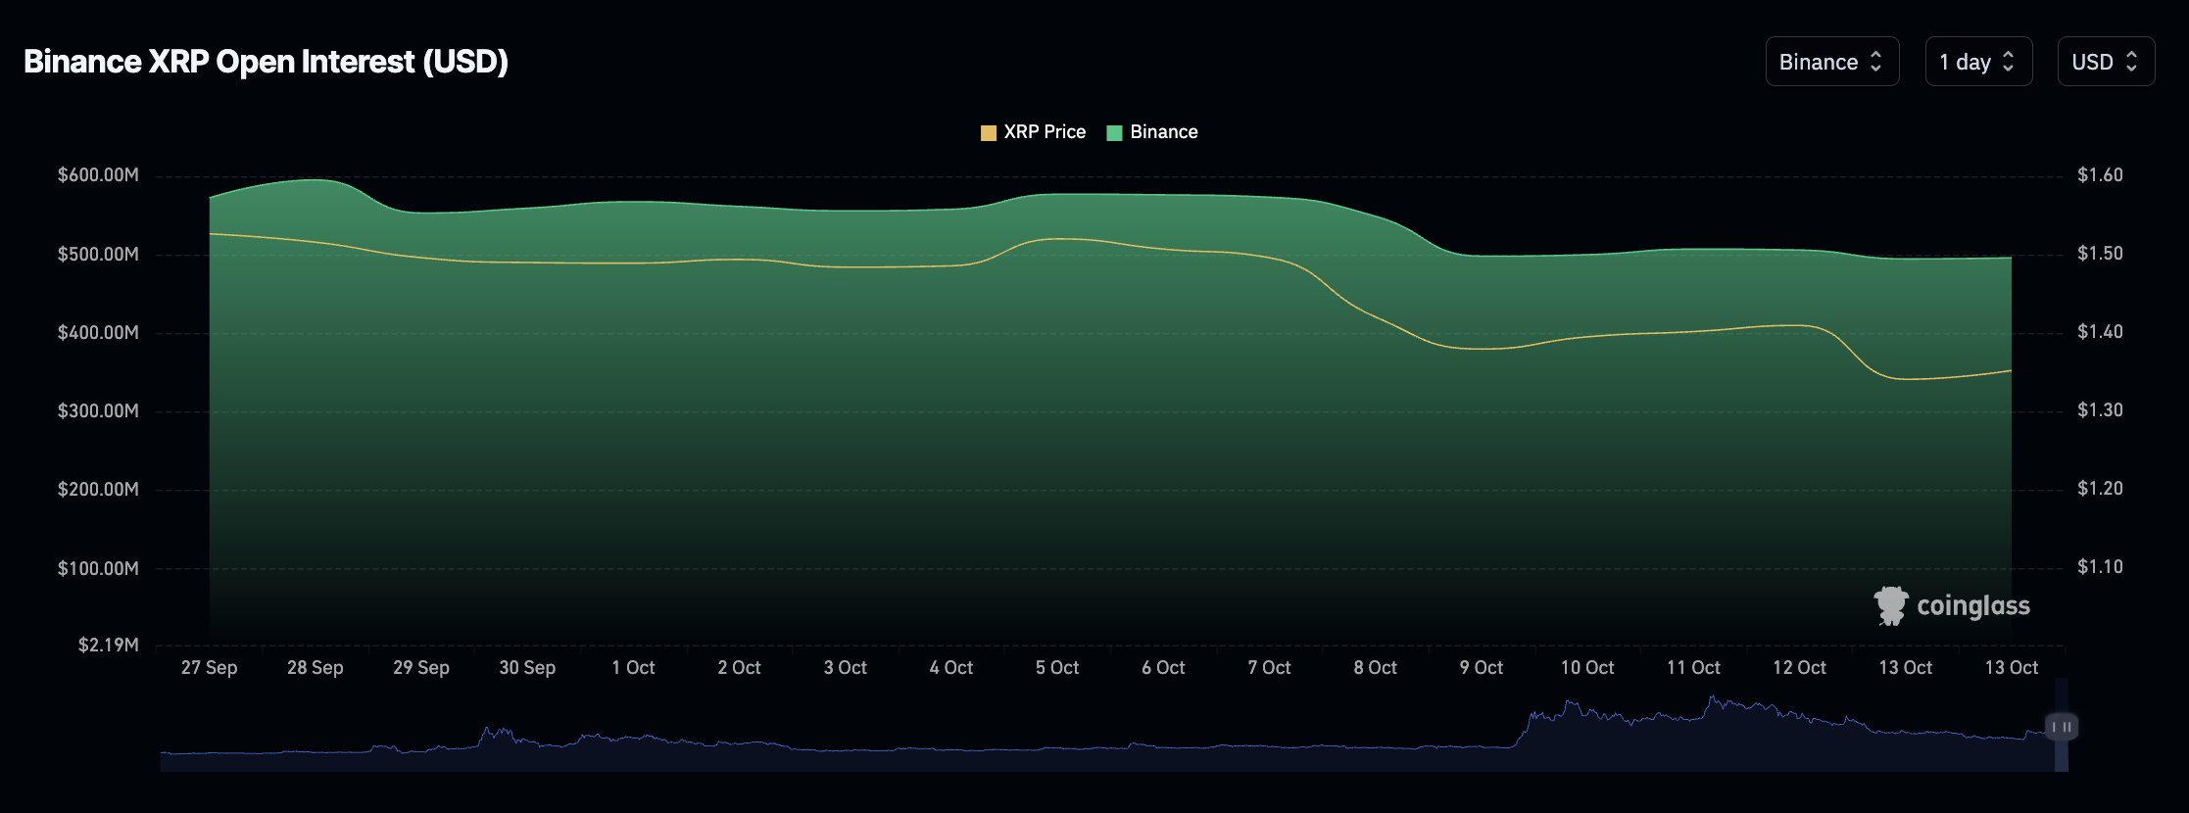Click the $500.00M axis label
Viewport: 2189px width, 813px height.
click(98, 255)
